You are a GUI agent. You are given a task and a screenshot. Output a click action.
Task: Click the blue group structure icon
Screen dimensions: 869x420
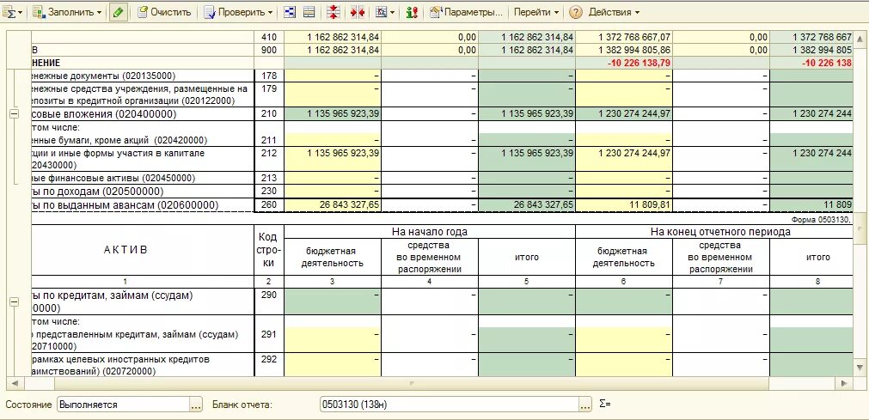pyautogui.click(x=290, y=12)
